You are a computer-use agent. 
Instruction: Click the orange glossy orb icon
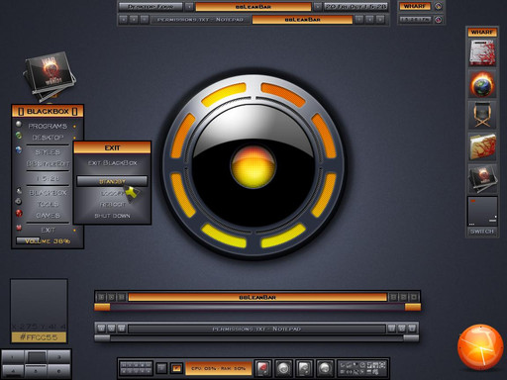coord(480,346)
